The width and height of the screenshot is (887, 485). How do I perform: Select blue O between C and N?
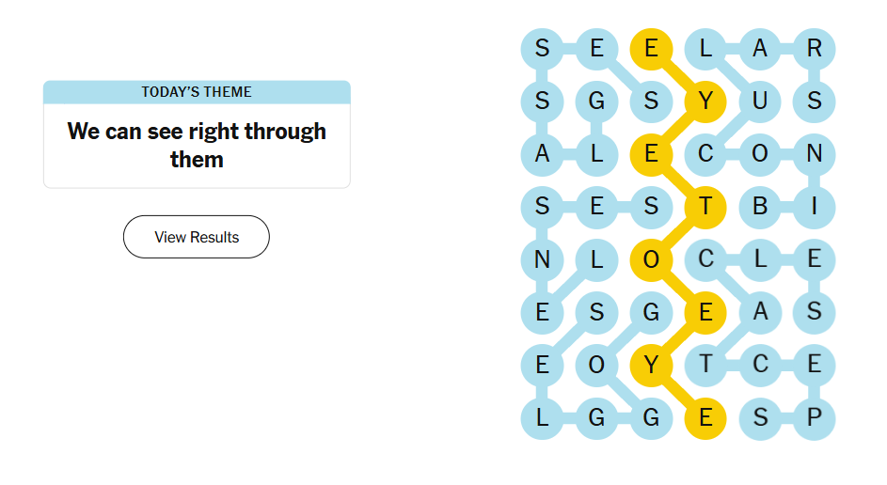pyautogui.click(x=760, y=153)
